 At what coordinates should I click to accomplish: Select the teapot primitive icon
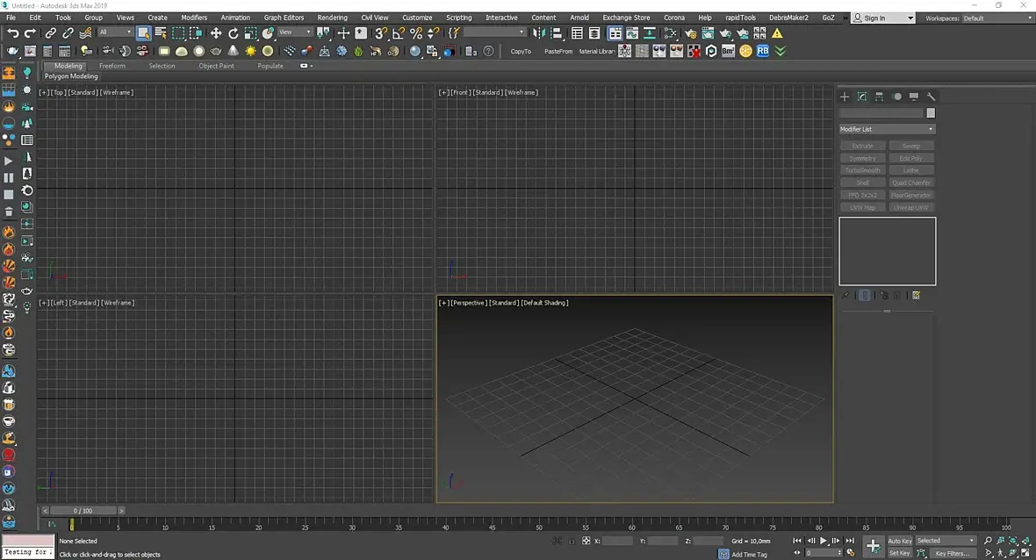[x=216, y=51]
